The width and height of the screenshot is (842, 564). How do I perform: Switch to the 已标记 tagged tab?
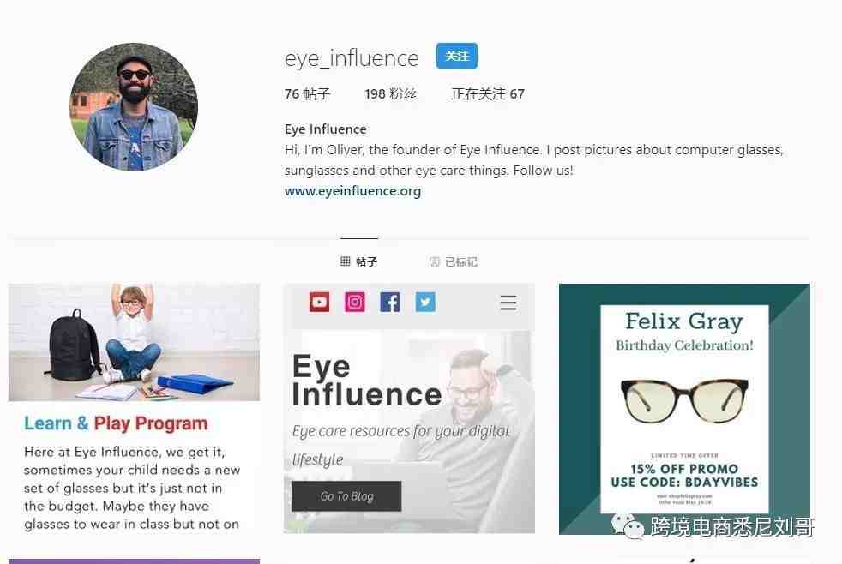454,261
